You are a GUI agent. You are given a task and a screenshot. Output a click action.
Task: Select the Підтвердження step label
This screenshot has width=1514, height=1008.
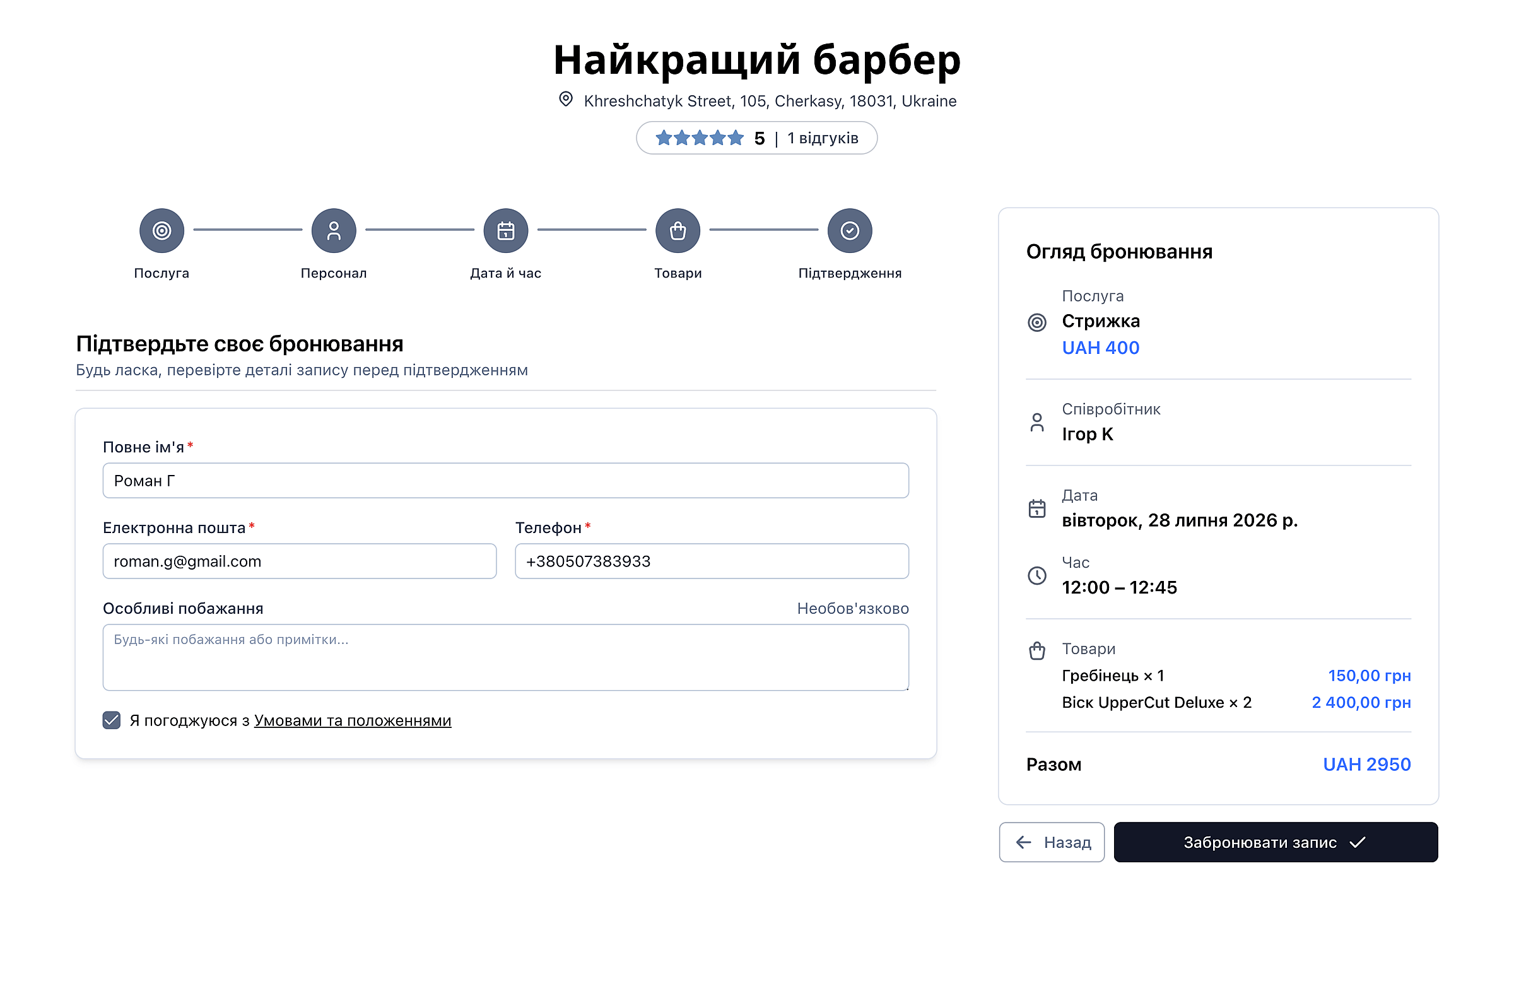coord(850,273)
